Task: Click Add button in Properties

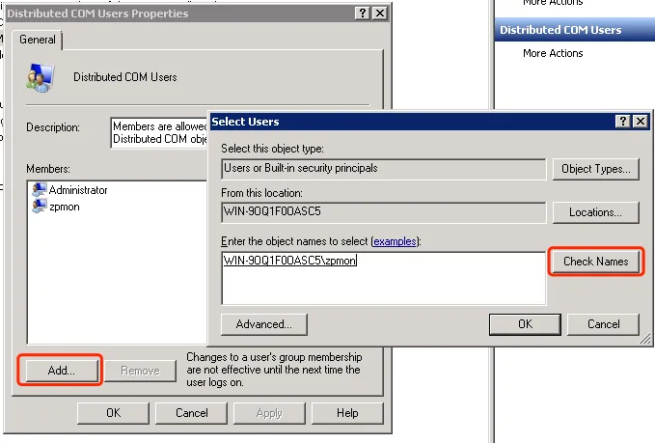Action: [62, 371]
